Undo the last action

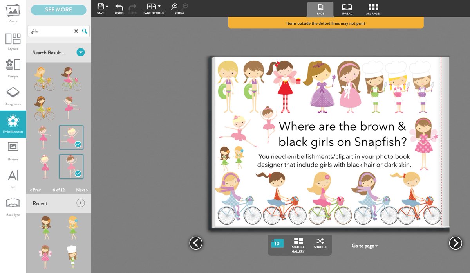click(x=119, y=9)
